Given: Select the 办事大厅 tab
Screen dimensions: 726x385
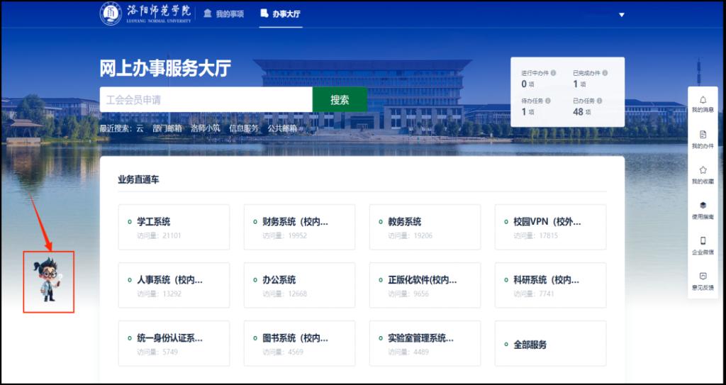Looking at the screenshot, I should [281, 14].
